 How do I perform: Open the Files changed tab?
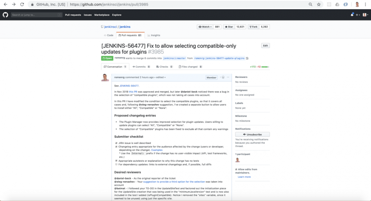[190, 67]
